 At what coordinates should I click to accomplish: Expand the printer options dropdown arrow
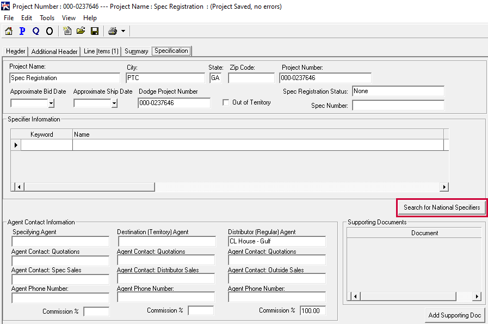[123, 31]
